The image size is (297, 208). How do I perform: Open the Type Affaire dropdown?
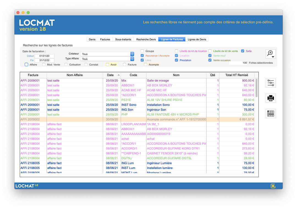coord(107,59)
